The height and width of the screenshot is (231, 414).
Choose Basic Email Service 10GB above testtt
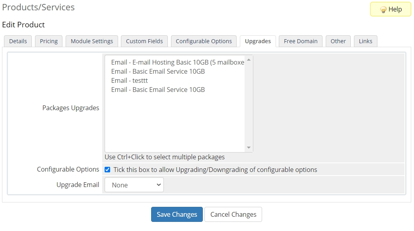(x=158, y=71)
